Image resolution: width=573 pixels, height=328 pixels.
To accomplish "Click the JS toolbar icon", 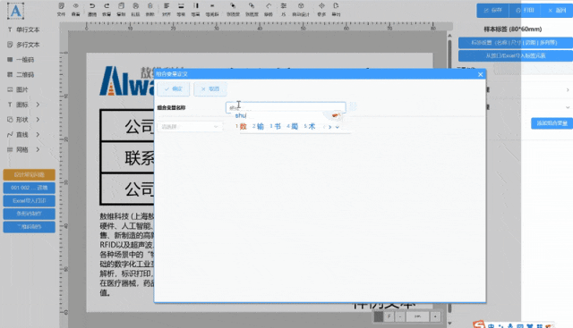I will [283, 9].
